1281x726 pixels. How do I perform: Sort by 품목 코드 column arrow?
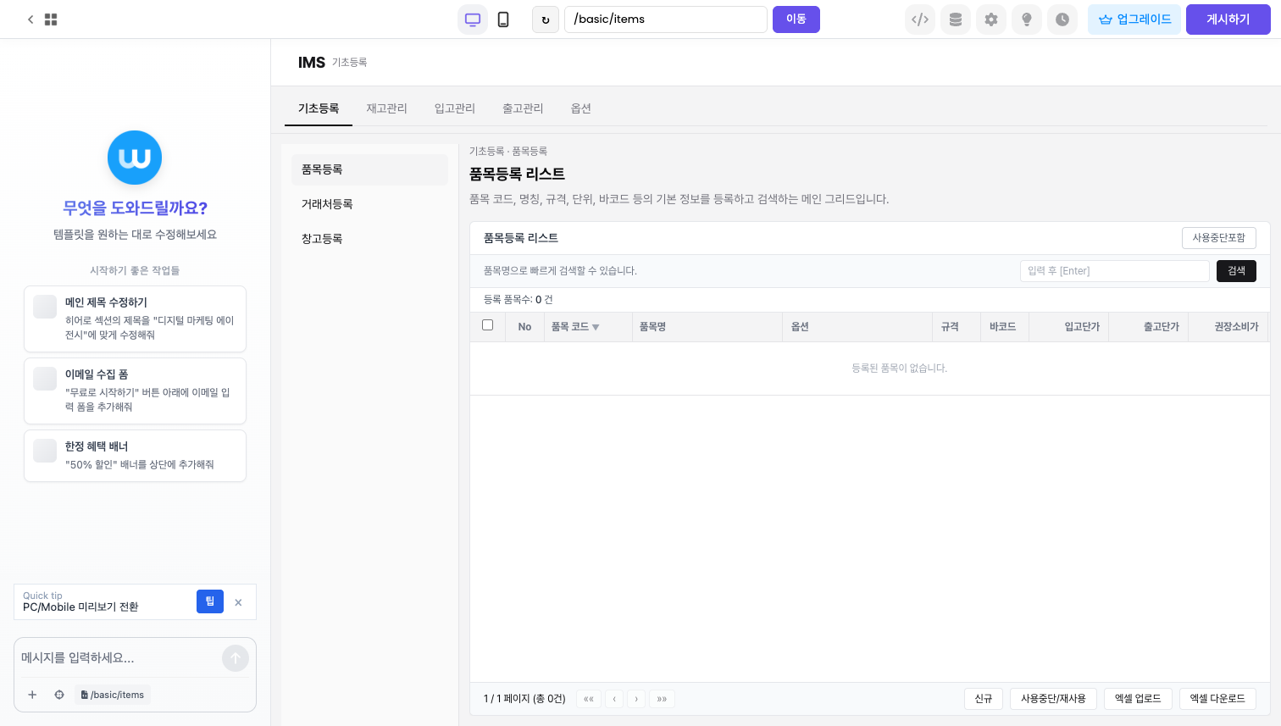pos(596,327)
